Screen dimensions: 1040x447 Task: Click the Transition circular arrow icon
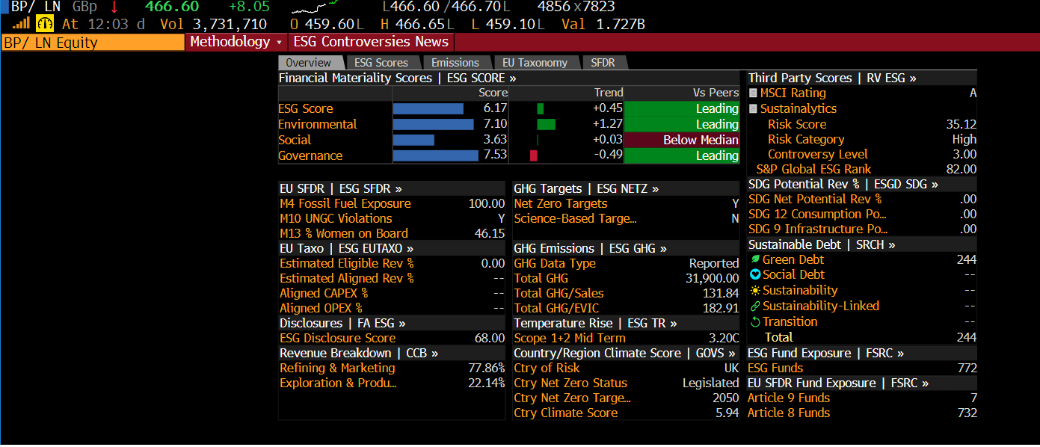point(754,321)
